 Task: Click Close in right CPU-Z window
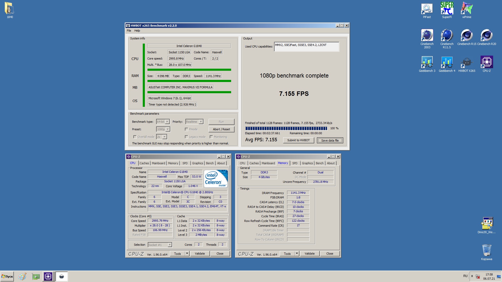pyautogui.click(x=330, y=254)
